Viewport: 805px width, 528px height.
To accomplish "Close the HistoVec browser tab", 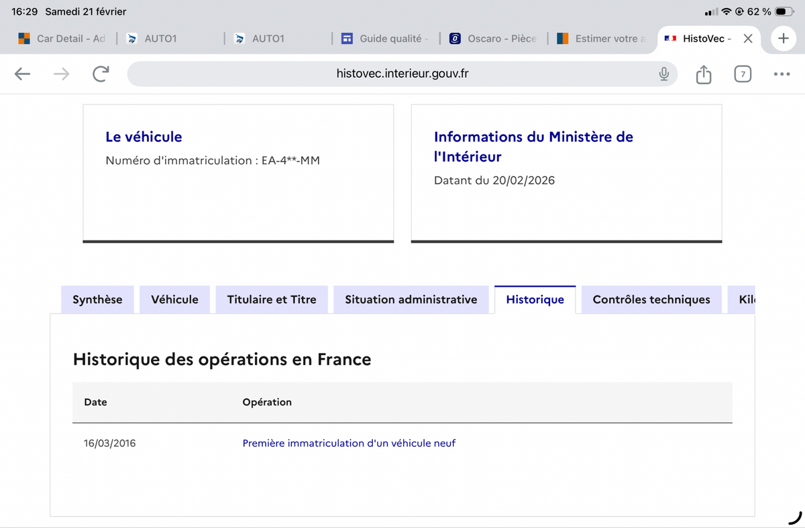I will [748, 39].
